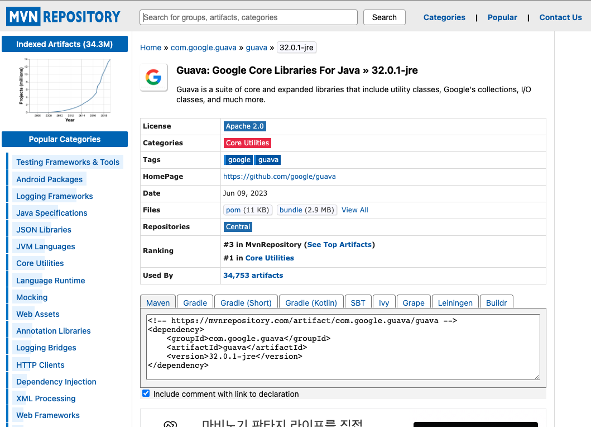Image resolution: width=591 pixels, height=427 pixels.
Task: Download the bundle (2.9 MB) file
Action: click(x=307, y=210)
